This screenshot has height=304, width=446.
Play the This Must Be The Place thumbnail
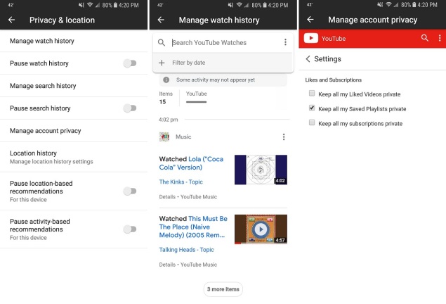pos(261,229)
